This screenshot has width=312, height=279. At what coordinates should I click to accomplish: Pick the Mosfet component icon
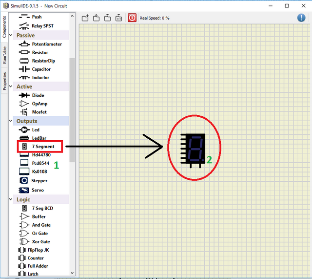(x=24, y=112)
